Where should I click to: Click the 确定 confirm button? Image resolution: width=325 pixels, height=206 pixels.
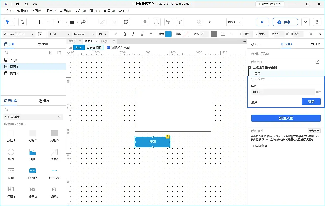(311, 101)
